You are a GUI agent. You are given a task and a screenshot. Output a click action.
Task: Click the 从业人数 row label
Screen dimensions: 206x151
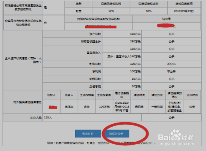tap(36, 118)
